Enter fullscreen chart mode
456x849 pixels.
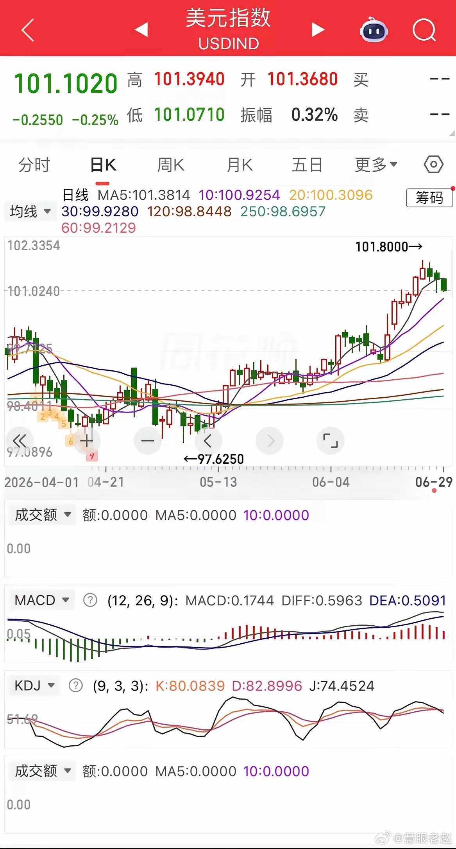[330, 441]
